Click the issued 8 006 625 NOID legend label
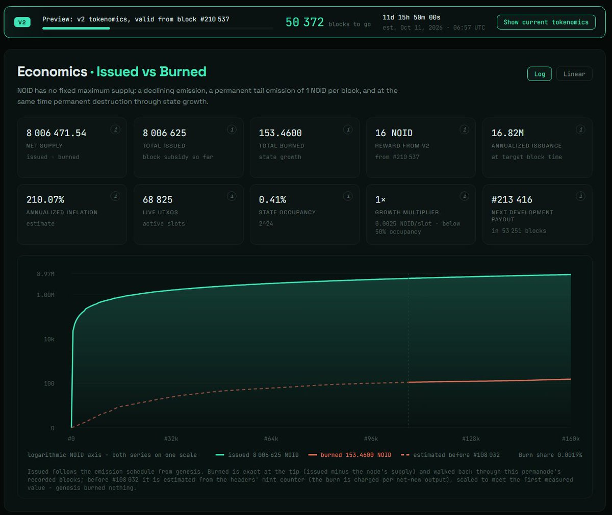Viewport: 612px width, 515px height. click(263, 455)
